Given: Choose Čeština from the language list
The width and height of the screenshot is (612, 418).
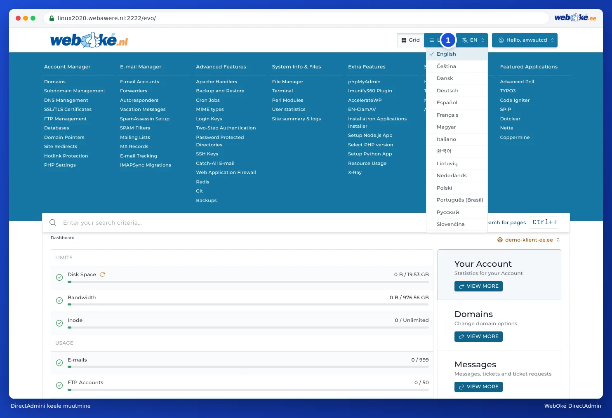Looking at the screenshot, I should (x=457, y=66).
